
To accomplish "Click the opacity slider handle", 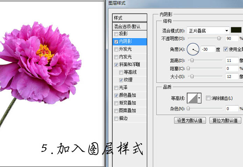I will tap(219, 38).
